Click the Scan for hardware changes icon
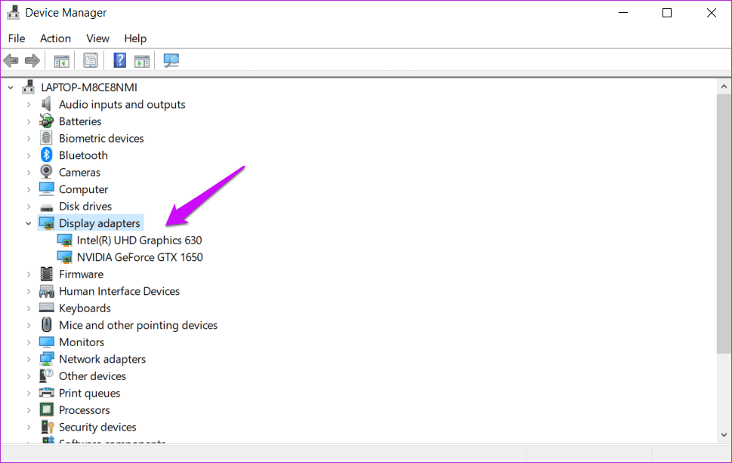732x463 pixels. tap(171, 60)
